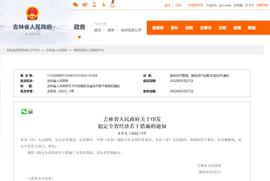Image resolution: width=270 pixels, height=181 pixels.
Task: Click the WeChat icon in top bar
Action: coord(75,5)
